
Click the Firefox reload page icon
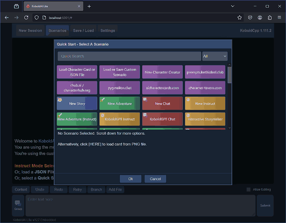[x=26, y=18]
